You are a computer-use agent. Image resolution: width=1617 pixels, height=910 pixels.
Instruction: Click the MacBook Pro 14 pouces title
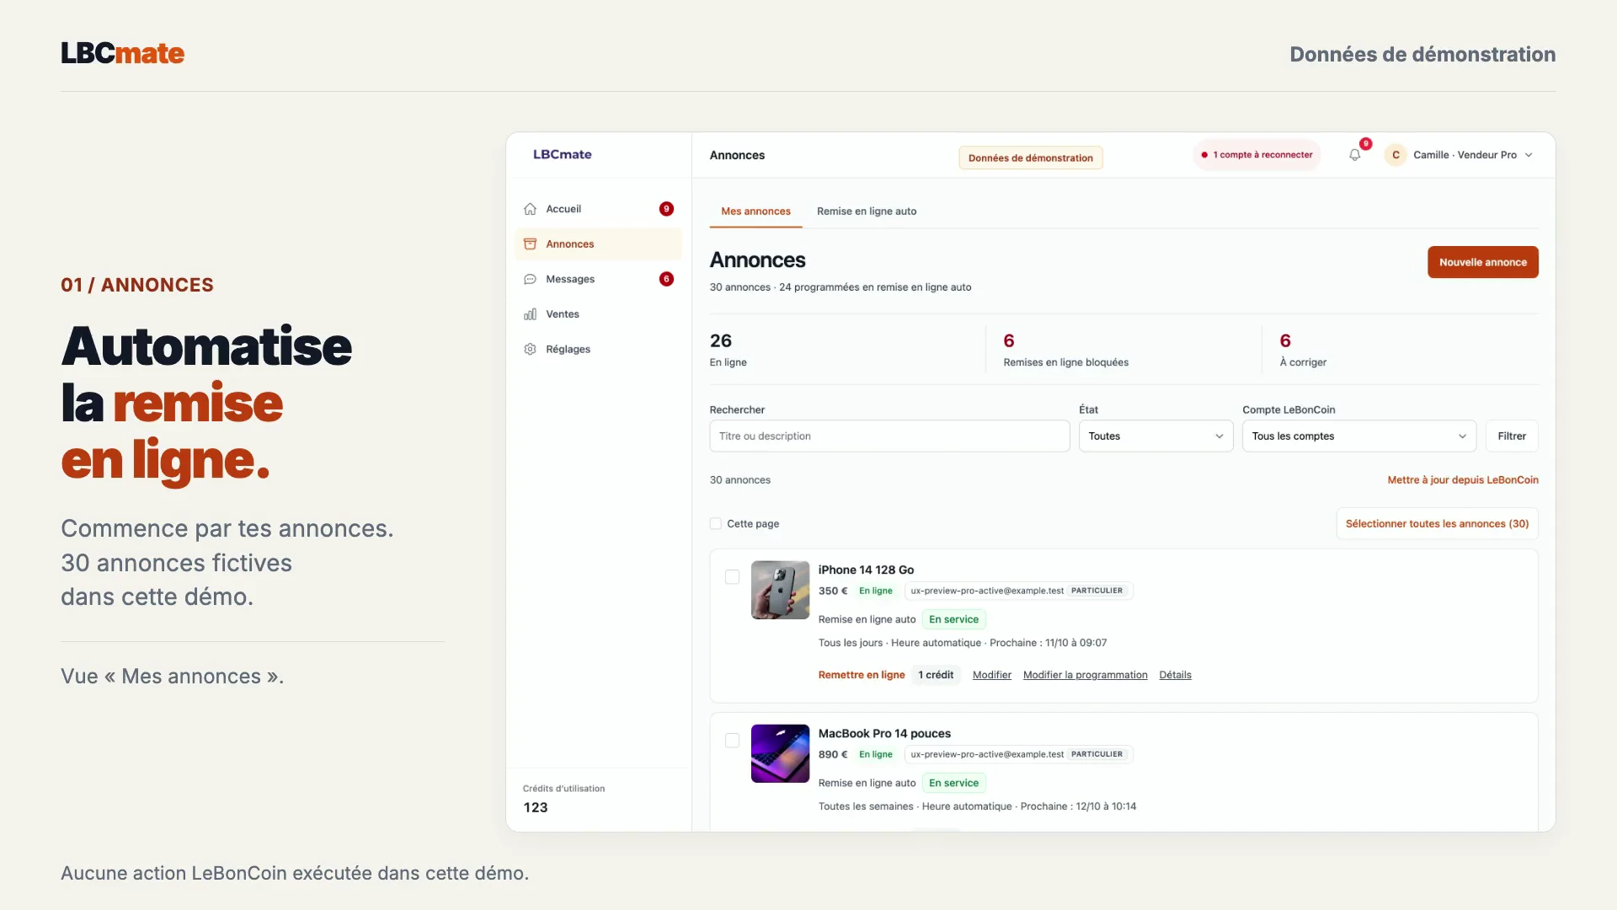coord(884,734)
